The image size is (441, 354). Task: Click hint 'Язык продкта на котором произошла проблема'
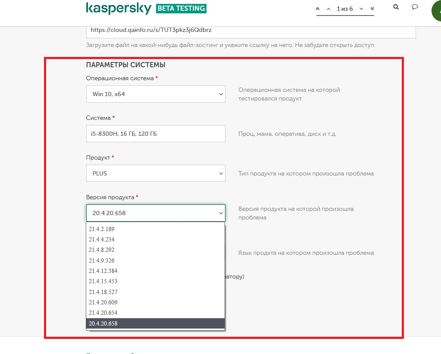pyautogui.click(x=306, y=253)
